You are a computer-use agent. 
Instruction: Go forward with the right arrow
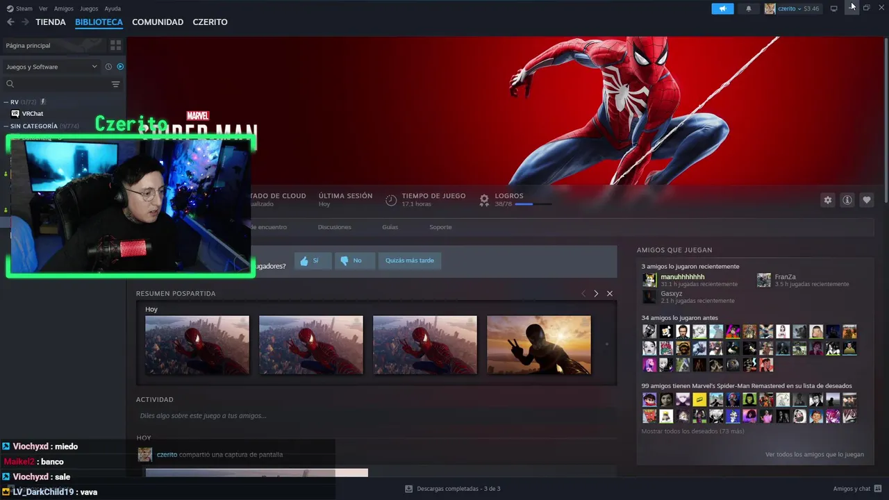click(x=25, y=22)
